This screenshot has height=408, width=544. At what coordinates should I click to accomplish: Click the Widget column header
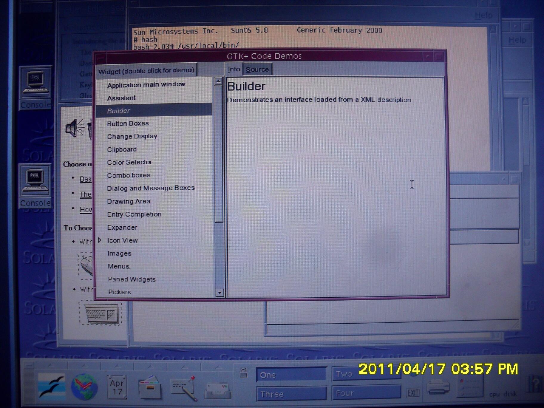[146, 70]
